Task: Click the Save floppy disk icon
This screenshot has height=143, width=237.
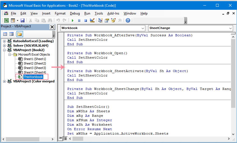Action: tap(22, 20)
